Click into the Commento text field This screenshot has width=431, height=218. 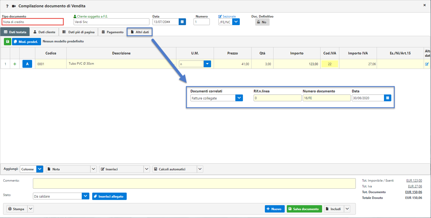click(x=194, y=183)
